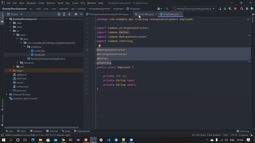The width and height of the screenshot is (255, 143).
Task: Open the TODO tool window
Action: click(22, 131)
